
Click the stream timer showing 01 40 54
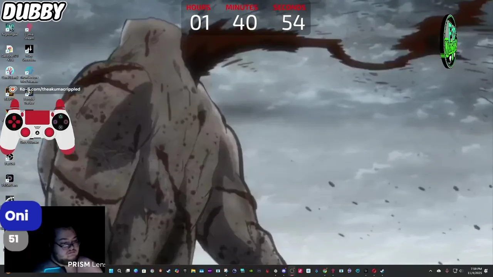(246, 18)
